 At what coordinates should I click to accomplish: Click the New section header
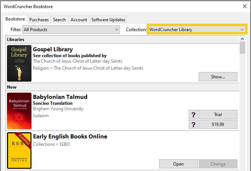(x=123, y=87)
